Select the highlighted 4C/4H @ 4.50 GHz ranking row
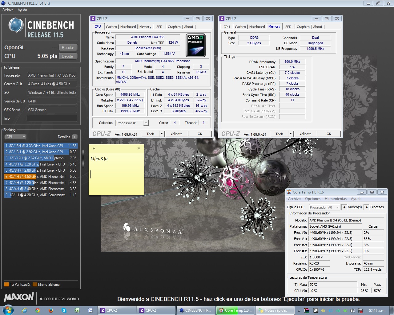394x315 pixels. tap(41, 177)
